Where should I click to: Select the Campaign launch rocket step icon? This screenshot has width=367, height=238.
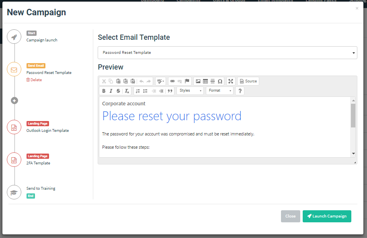point(14,37)
